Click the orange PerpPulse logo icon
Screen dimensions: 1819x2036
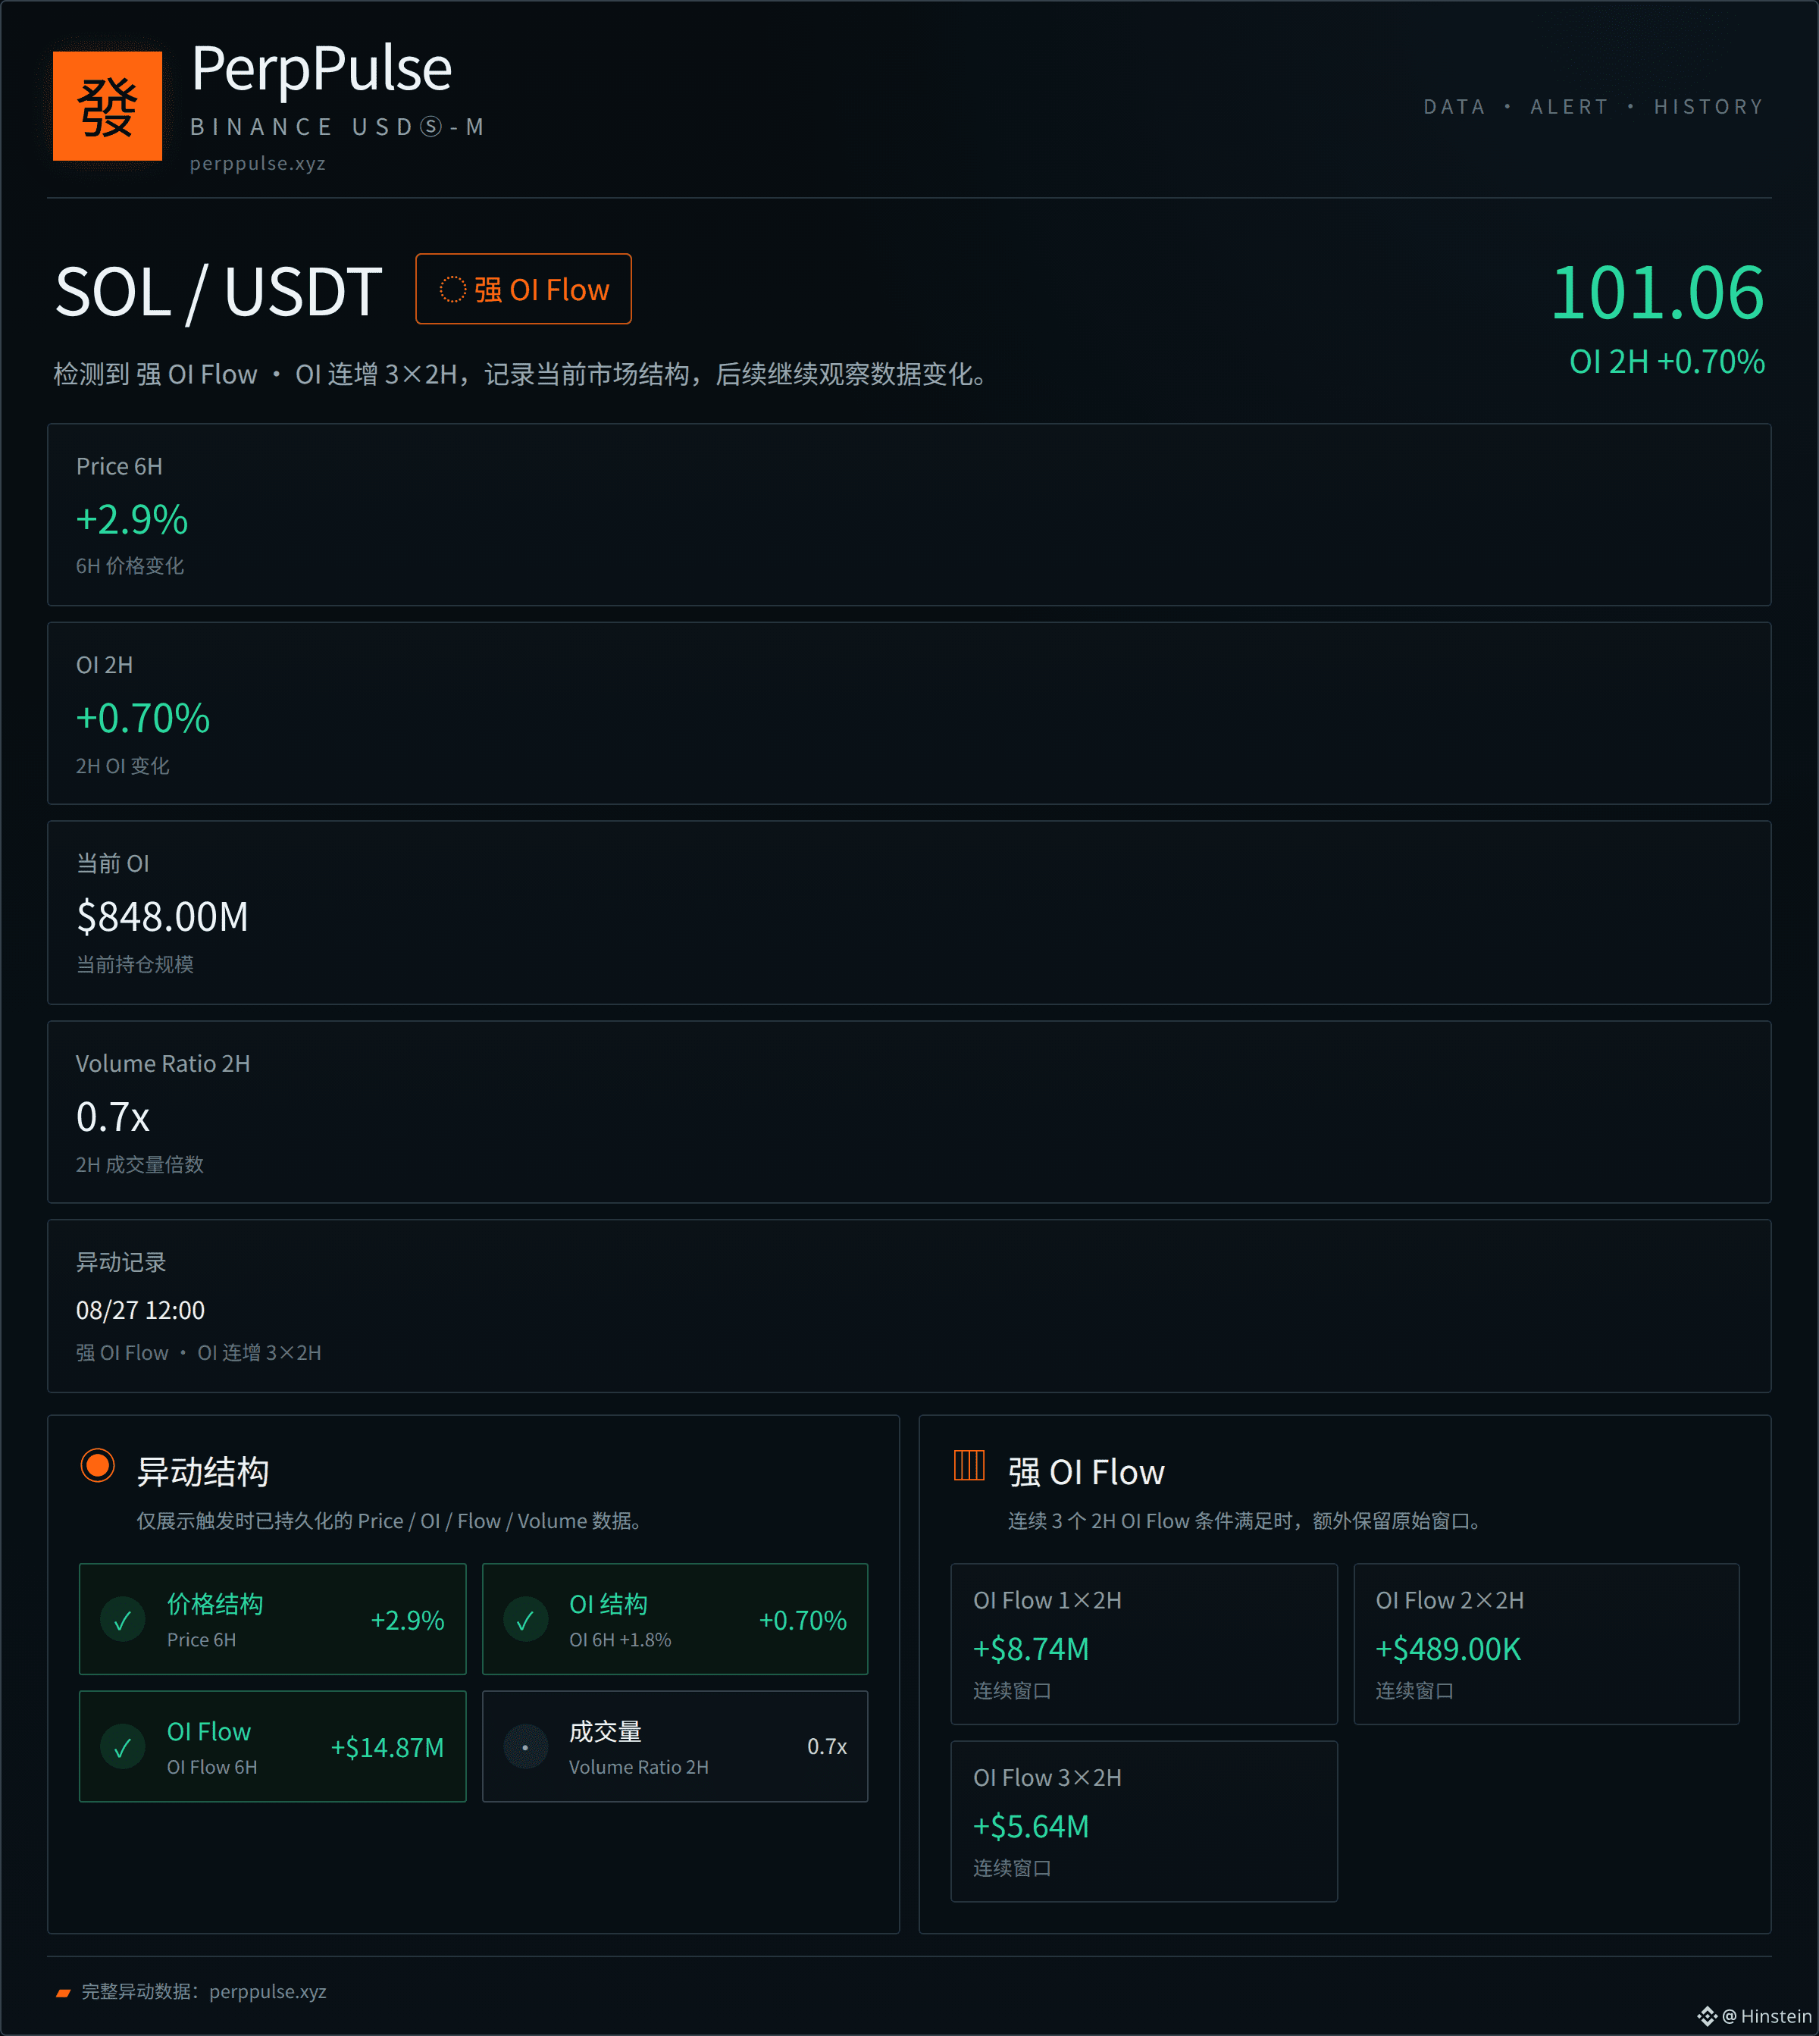coord(107,106)
